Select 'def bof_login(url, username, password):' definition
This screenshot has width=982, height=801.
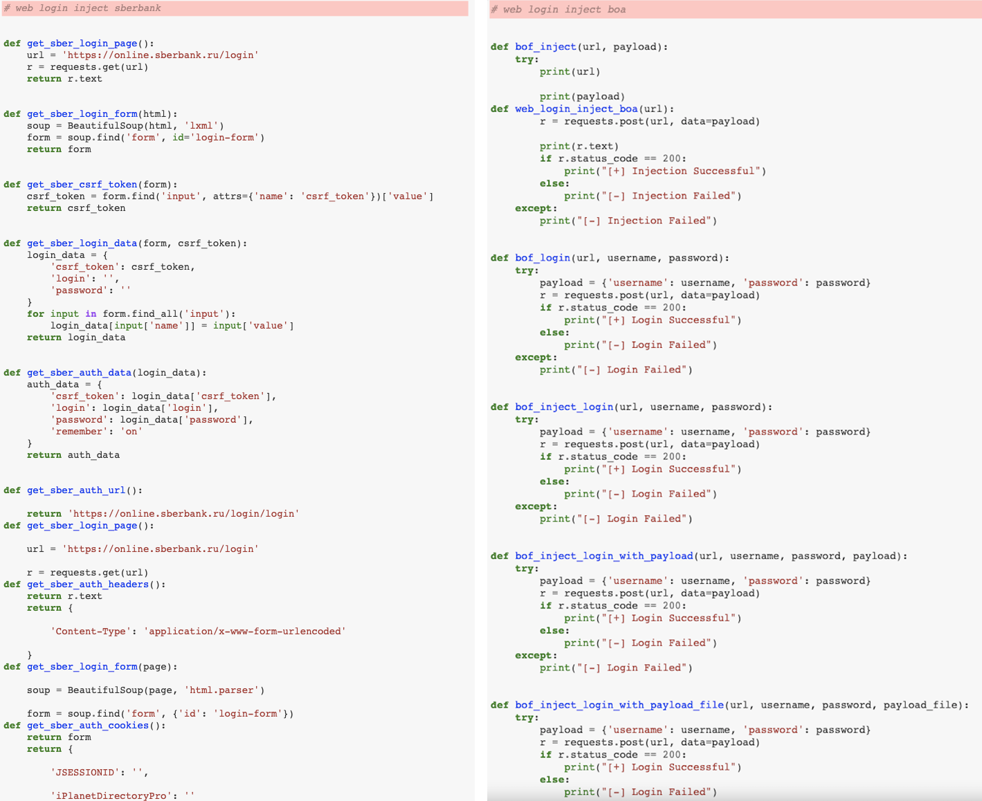610,257
